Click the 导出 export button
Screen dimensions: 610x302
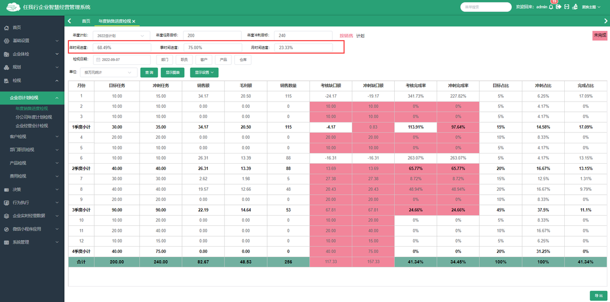point(598,295)
